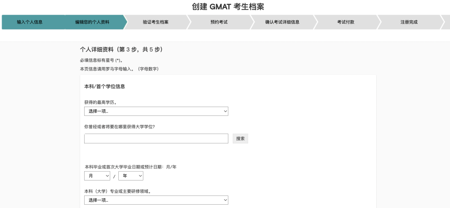Click the 个人详细资料 step 3 of 5 heading

[x=121, y=50]
